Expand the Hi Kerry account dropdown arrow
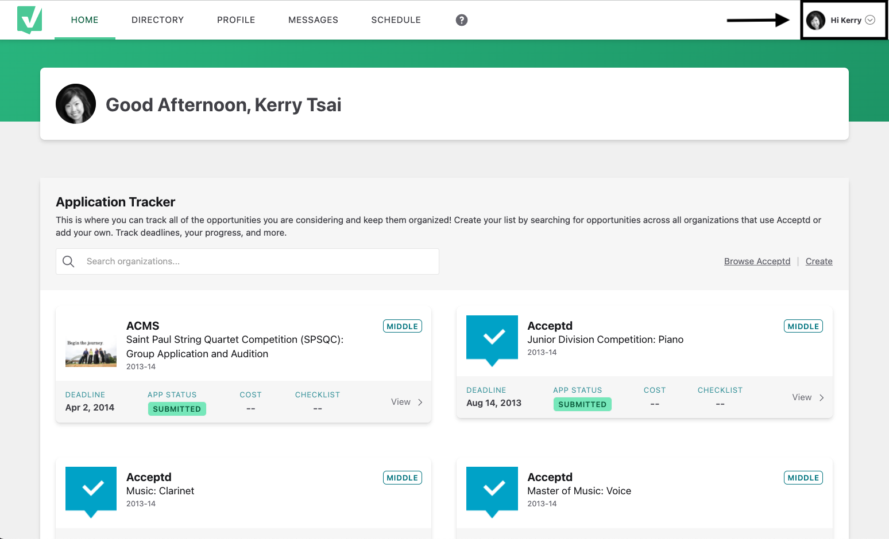This screenshot has height=539, width=889. (870, 20)
